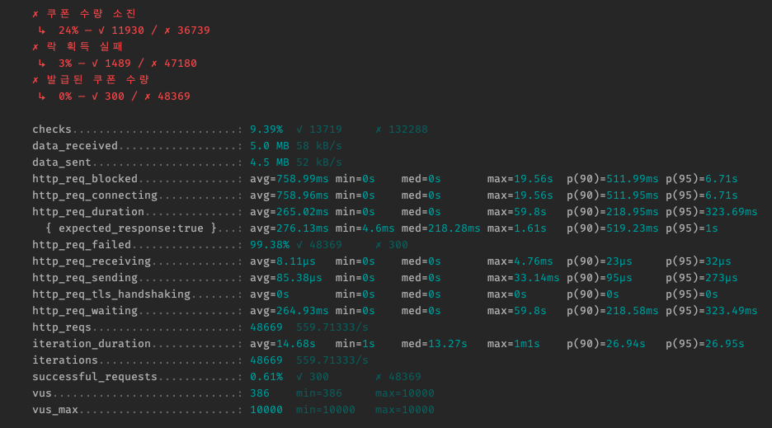Click the 'http_req_connecting' metric label

[x=95, y=195]
